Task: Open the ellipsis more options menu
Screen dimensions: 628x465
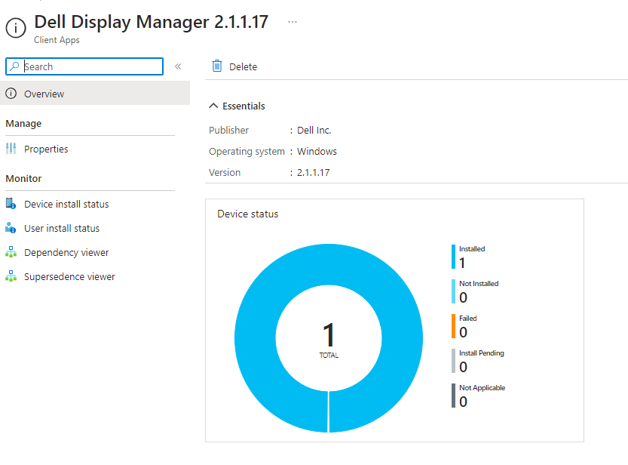Action: click(x=293, y=22)
